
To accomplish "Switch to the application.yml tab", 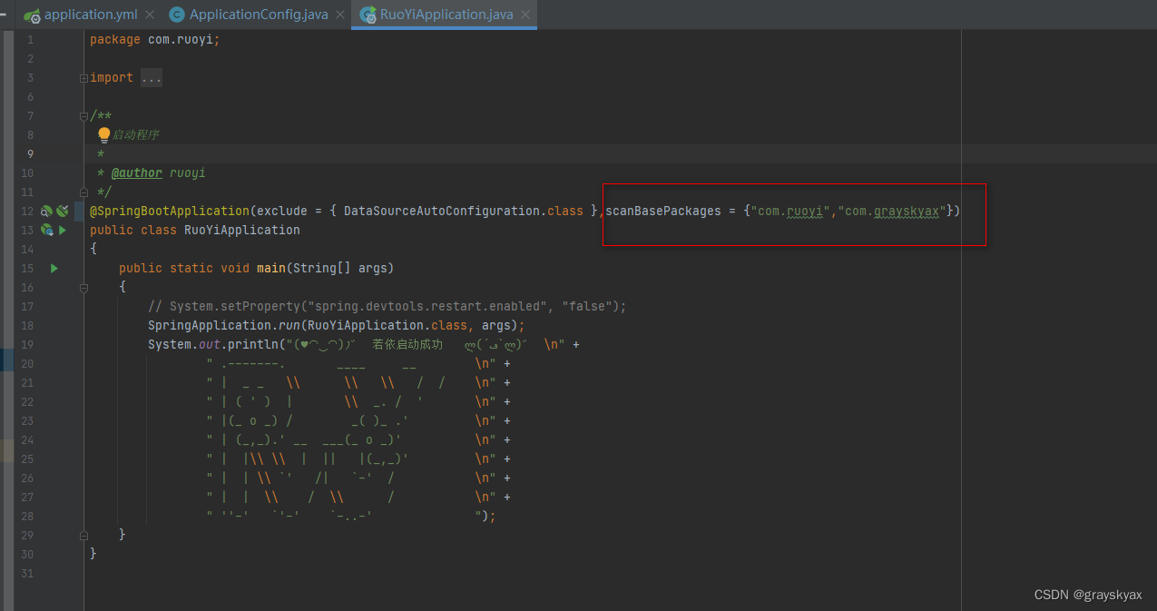I will click(90, 15).
